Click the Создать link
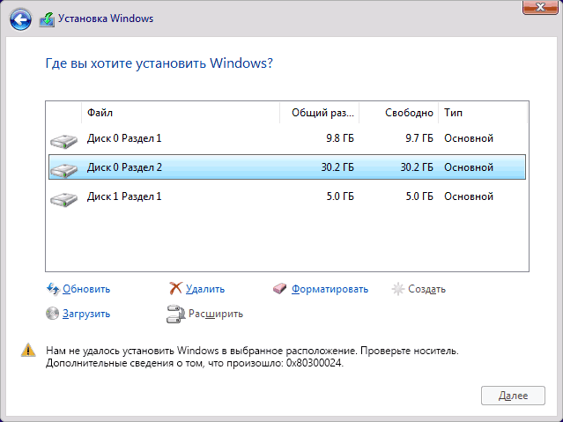 426,289
